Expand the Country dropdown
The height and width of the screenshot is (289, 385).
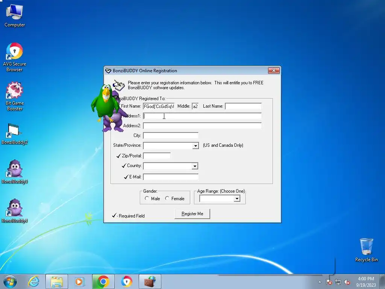pyautogui.click(x=195, y=166)
